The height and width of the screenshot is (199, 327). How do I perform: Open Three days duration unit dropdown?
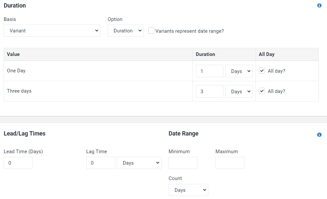click(x=239, y=91)
